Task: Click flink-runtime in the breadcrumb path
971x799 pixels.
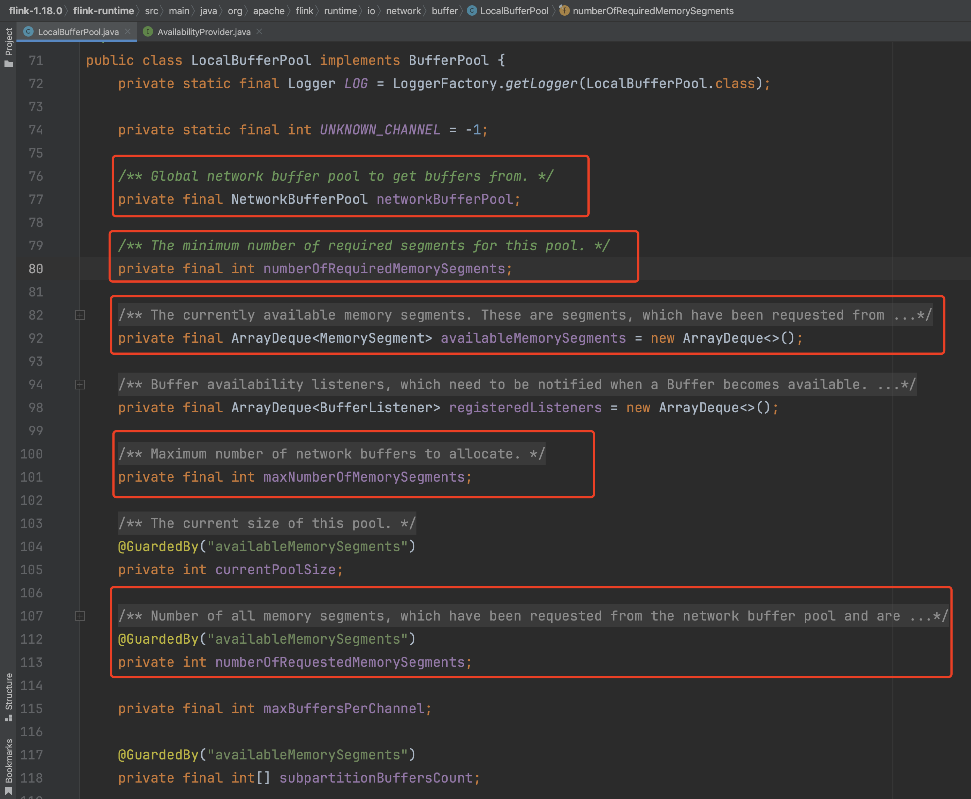Action: pyautogui.click(x=103, y=10)
